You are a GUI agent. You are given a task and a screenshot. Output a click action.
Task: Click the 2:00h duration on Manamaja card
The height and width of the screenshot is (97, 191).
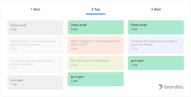coord(74,65)
